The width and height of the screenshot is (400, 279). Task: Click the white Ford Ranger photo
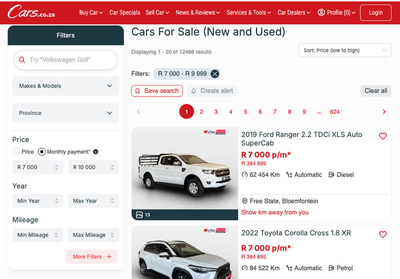click(184, 168)
